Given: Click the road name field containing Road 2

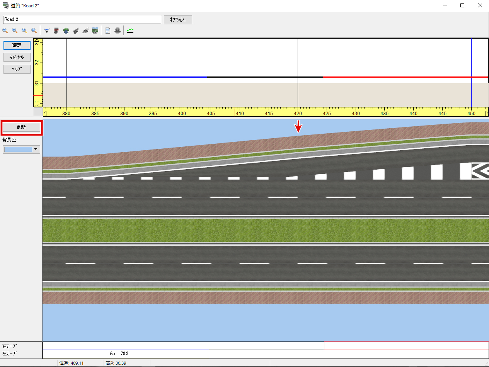Looking at the screenshot, I should (82, 20).
